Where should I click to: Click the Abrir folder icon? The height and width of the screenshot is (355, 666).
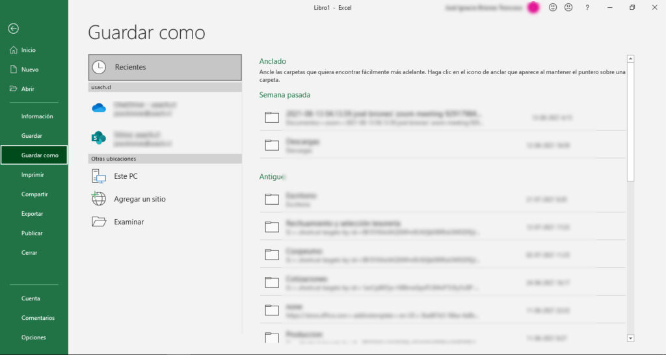14,88
